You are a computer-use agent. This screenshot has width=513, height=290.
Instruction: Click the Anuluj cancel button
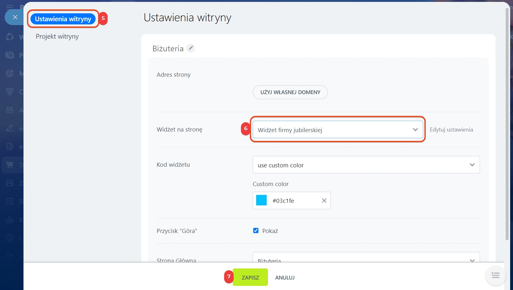[285, 277]
